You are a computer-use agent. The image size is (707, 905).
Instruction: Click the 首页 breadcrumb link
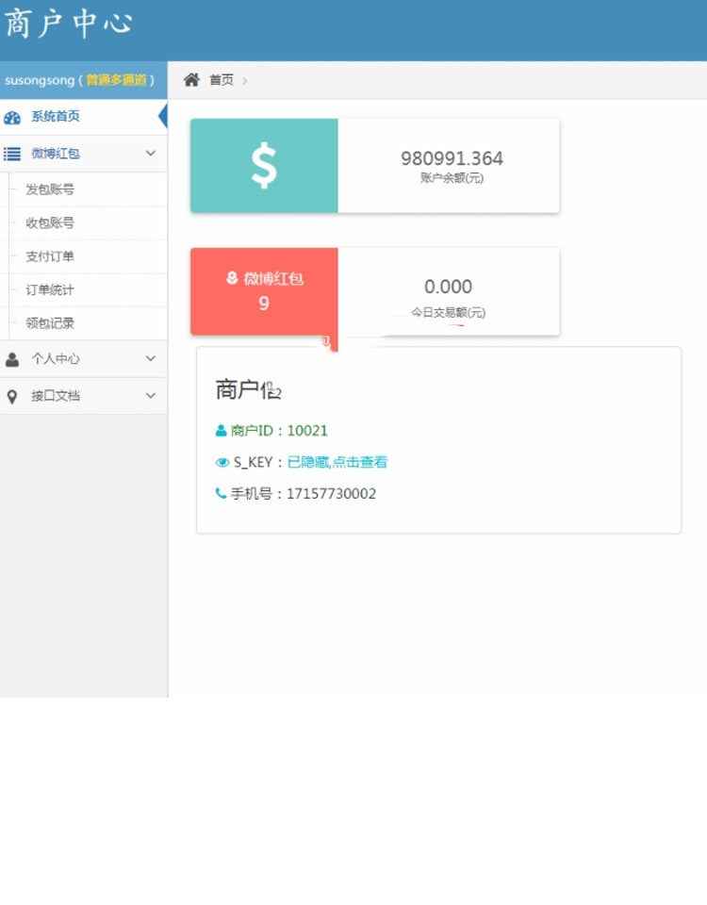click(222, 80)
